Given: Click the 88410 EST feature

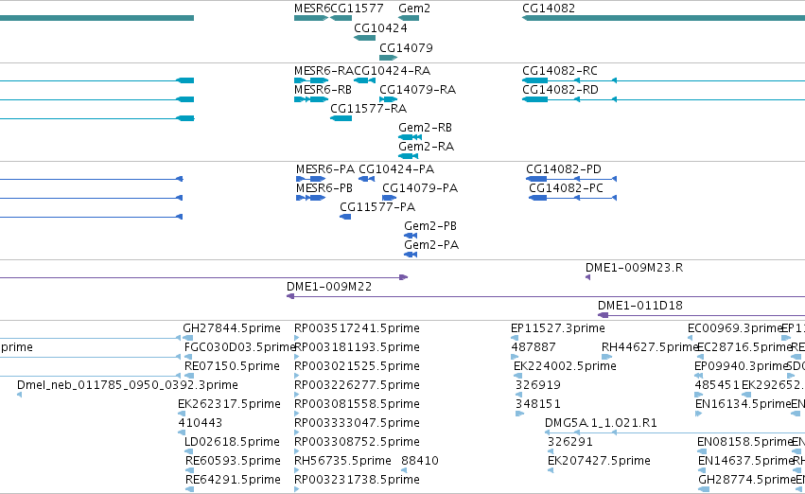Looking at the screenshot, I should point(404,471).
